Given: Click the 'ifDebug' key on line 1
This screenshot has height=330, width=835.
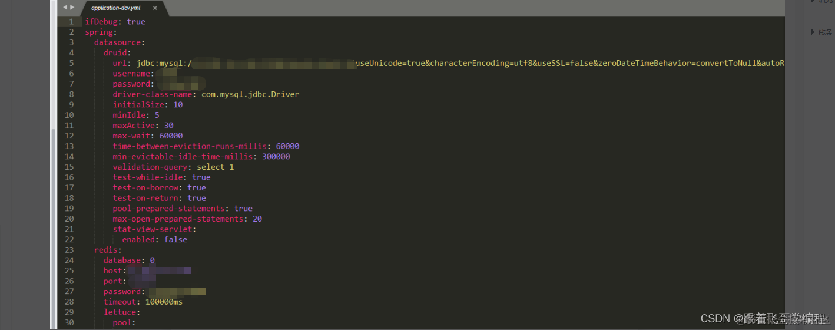Looking at the screenshot, I should [101, 22].
